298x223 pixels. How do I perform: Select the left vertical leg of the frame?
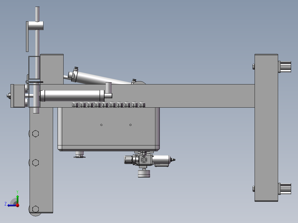(41, 160)
